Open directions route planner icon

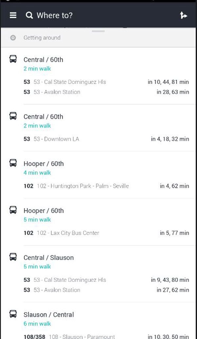pos(184,15)
